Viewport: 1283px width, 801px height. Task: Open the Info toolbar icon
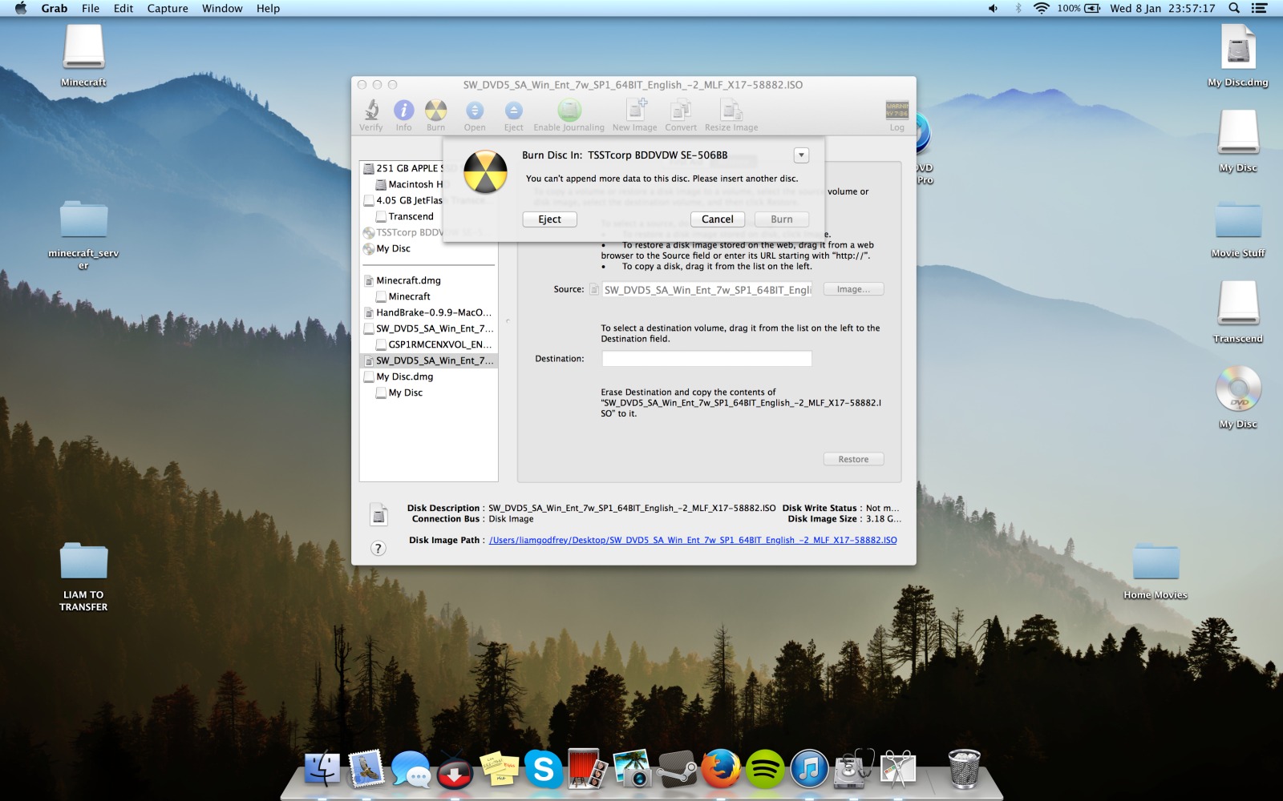[x=403, y=110]
